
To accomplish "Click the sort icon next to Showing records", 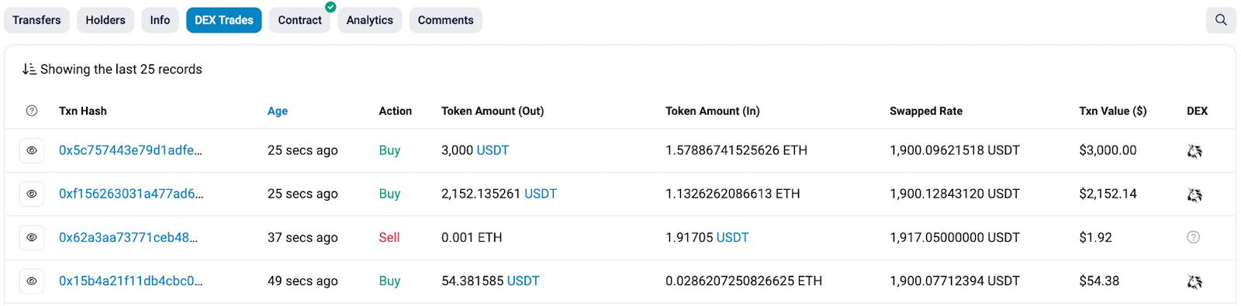I will pyautogui.click(x=29, y=69).
